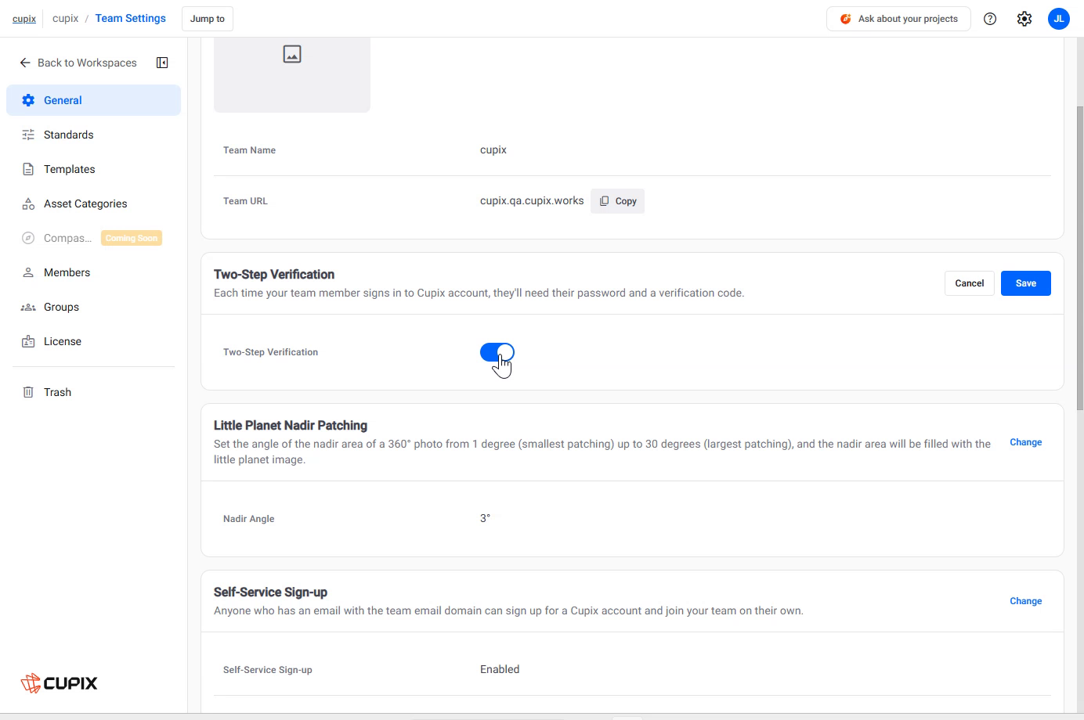Open the Trash section
Viewport: 1084px width, 720px height.
click(x=93, y=392)
